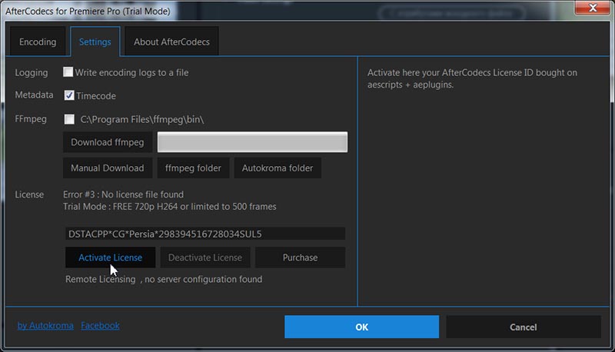Click the 'Activate here your AfterCodecs License ID' text

point(472,78)
